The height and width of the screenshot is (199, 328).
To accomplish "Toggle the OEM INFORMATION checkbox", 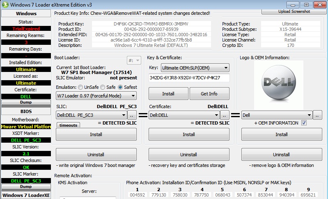I will [304, 123].
